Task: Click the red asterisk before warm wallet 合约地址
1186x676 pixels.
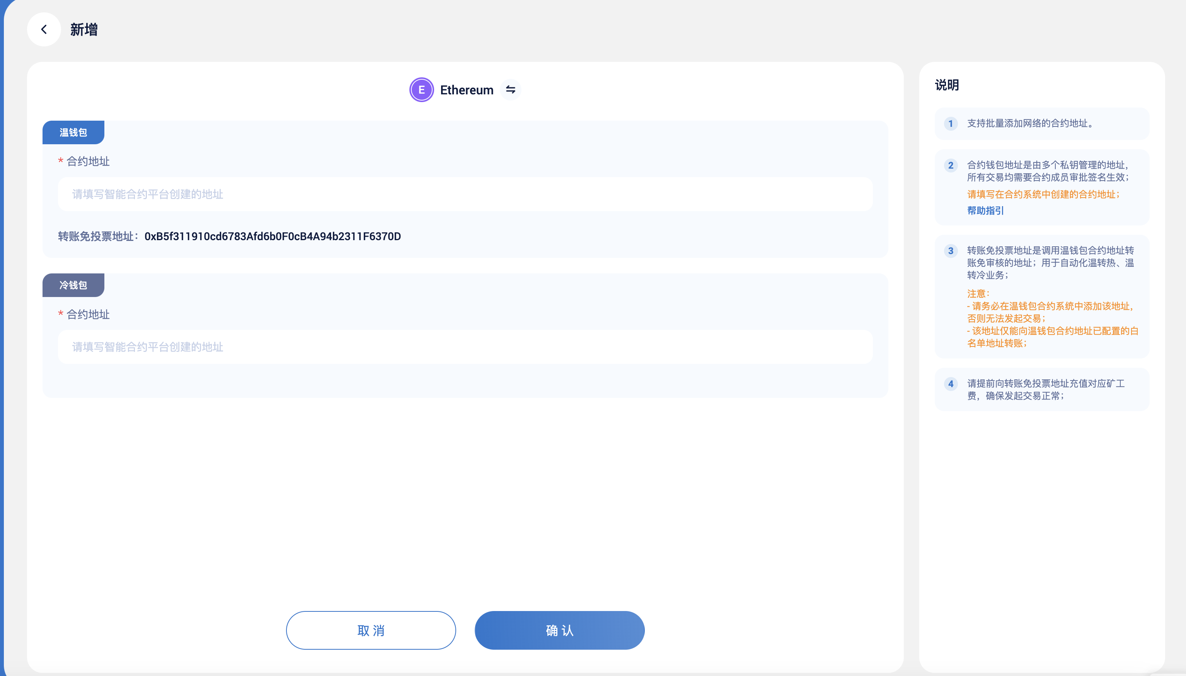Action: pyautogui.click(x=61, y=161)
